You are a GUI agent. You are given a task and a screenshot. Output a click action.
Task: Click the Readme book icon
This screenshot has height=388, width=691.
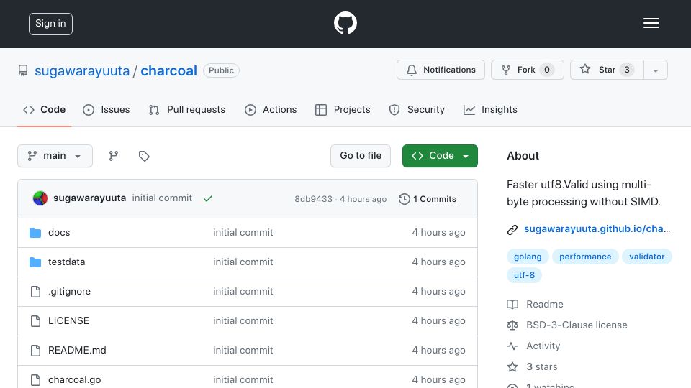point(512,304)
